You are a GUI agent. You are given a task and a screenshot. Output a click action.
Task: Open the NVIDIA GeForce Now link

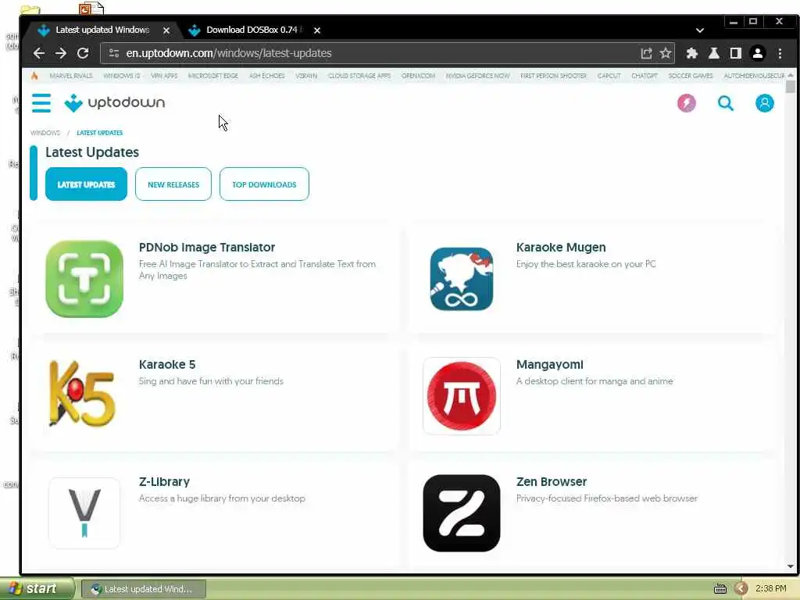[x=477, y=76]
